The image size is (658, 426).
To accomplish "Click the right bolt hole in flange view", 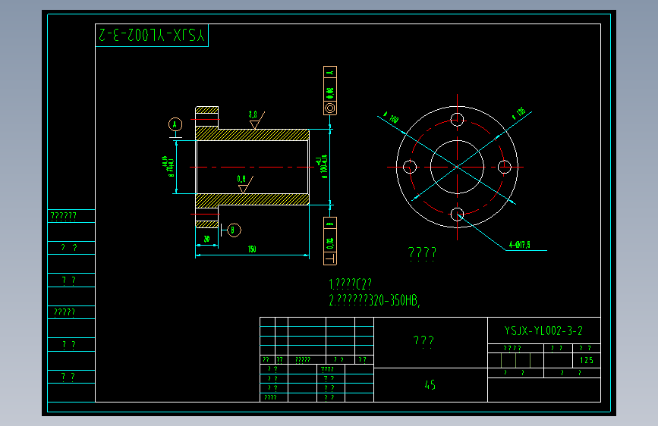I will (505, 167).
